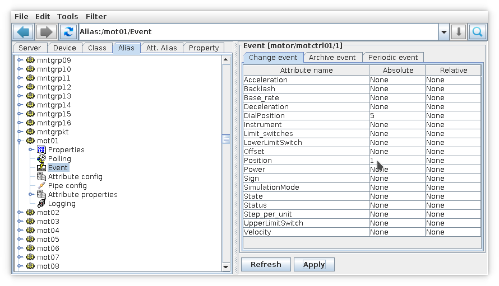The width and height of the screenshot is (499, 286).
Task: Click the Apply button
Action: [x=314, y=264]
